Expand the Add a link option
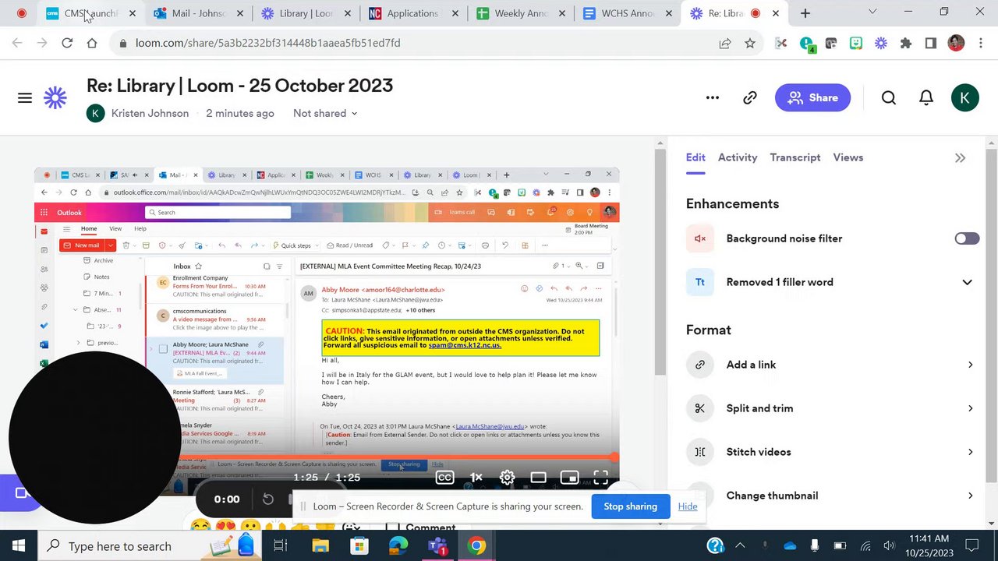Screen dimensions: 998x561 click(x=833, y=365)
